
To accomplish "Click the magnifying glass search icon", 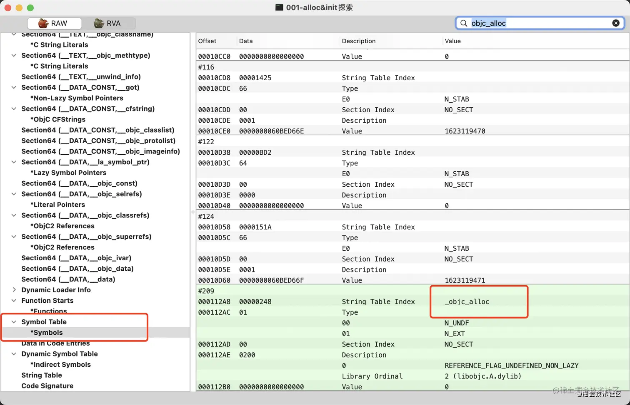I will [464, 23].
